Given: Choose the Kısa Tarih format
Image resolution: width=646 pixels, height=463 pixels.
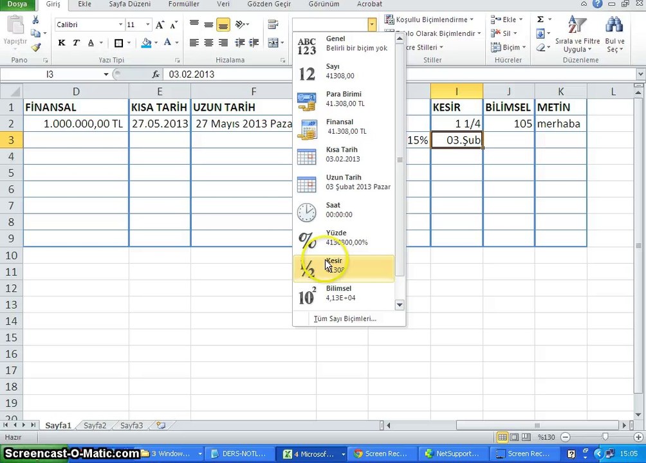Looking at the screenshot, I should [x=344, y=155].
